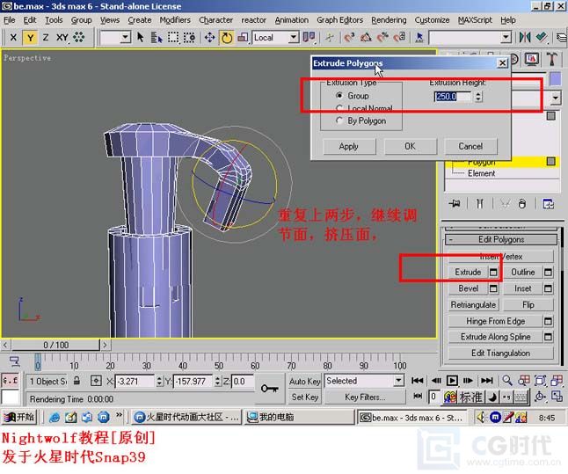Screen dimensions: 568x474
Task: Click the time slider 0 / 100
Action: 55,345
